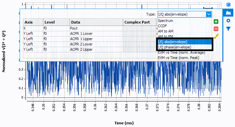
Task: Open the presentation board icon at top right
Action: 228,5
